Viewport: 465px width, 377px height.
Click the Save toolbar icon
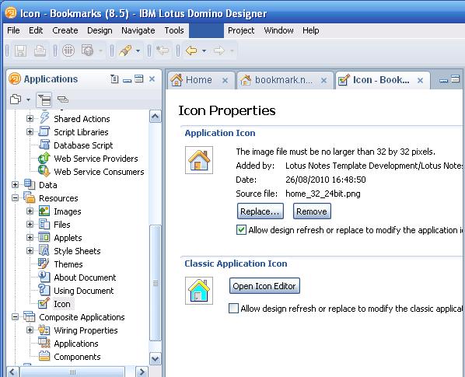click(x=20, y=51)
